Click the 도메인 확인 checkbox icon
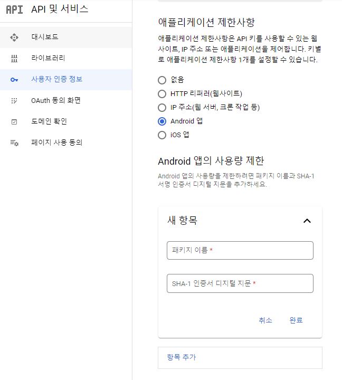Image resolution: width=342 pixels, height=380 pixels. (x=14, y=122)
